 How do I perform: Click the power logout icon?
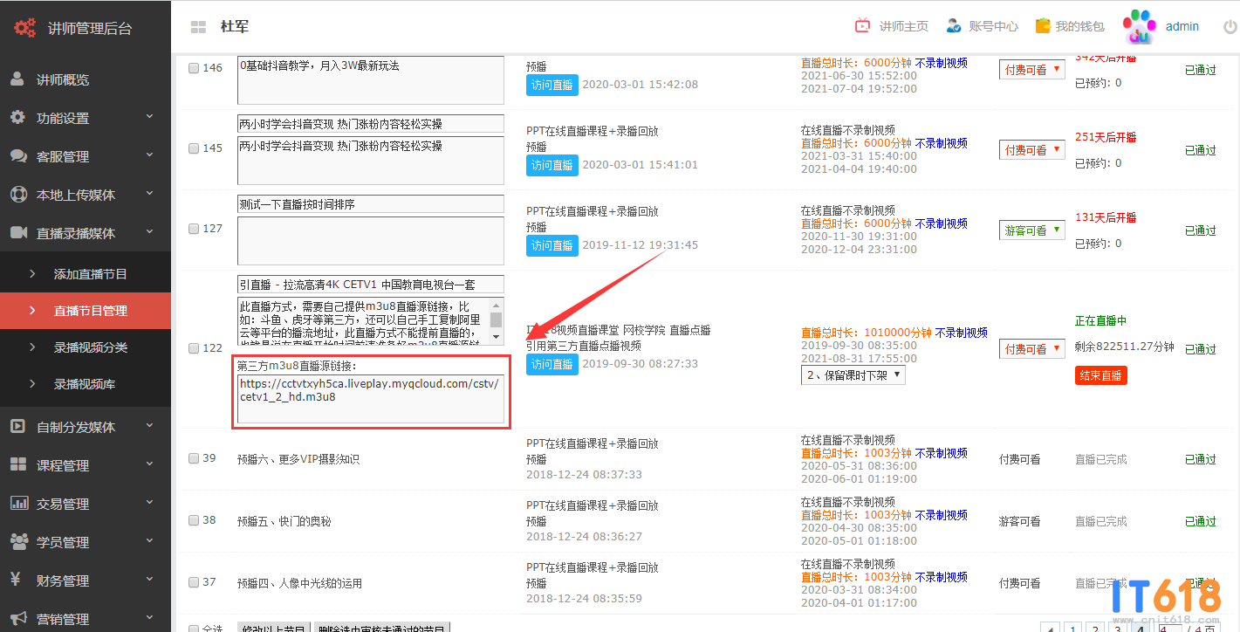pyautogui.click(x=1230, y=27)
